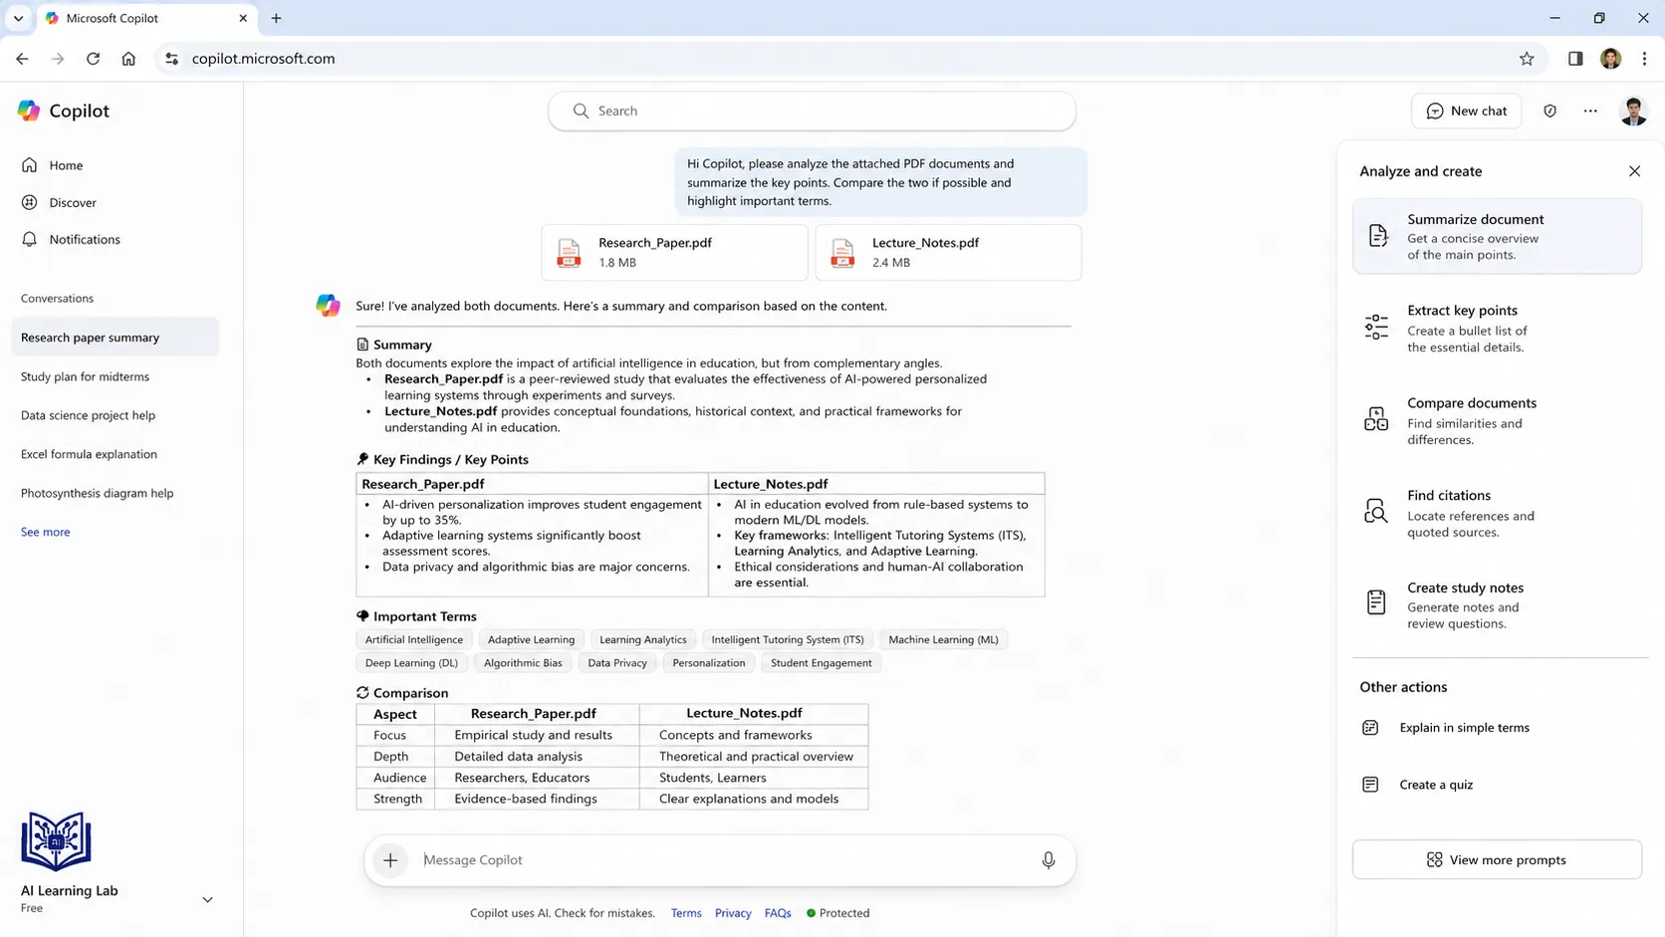
Task: Open browser tab search dropdown arrow
Action: (18, 18)
